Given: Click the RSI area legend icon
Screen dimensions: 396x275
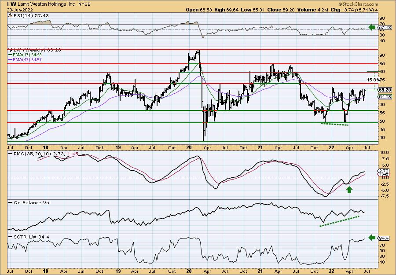Looking at the screenshot, I should coord(10,16).
